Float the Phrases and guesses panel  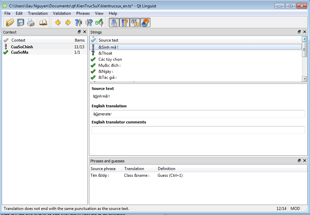coord(299,161)
